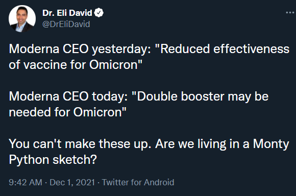Click the 9:42 AM timestamp
Screen dimensions: 296x196
(x=26, y=182)
